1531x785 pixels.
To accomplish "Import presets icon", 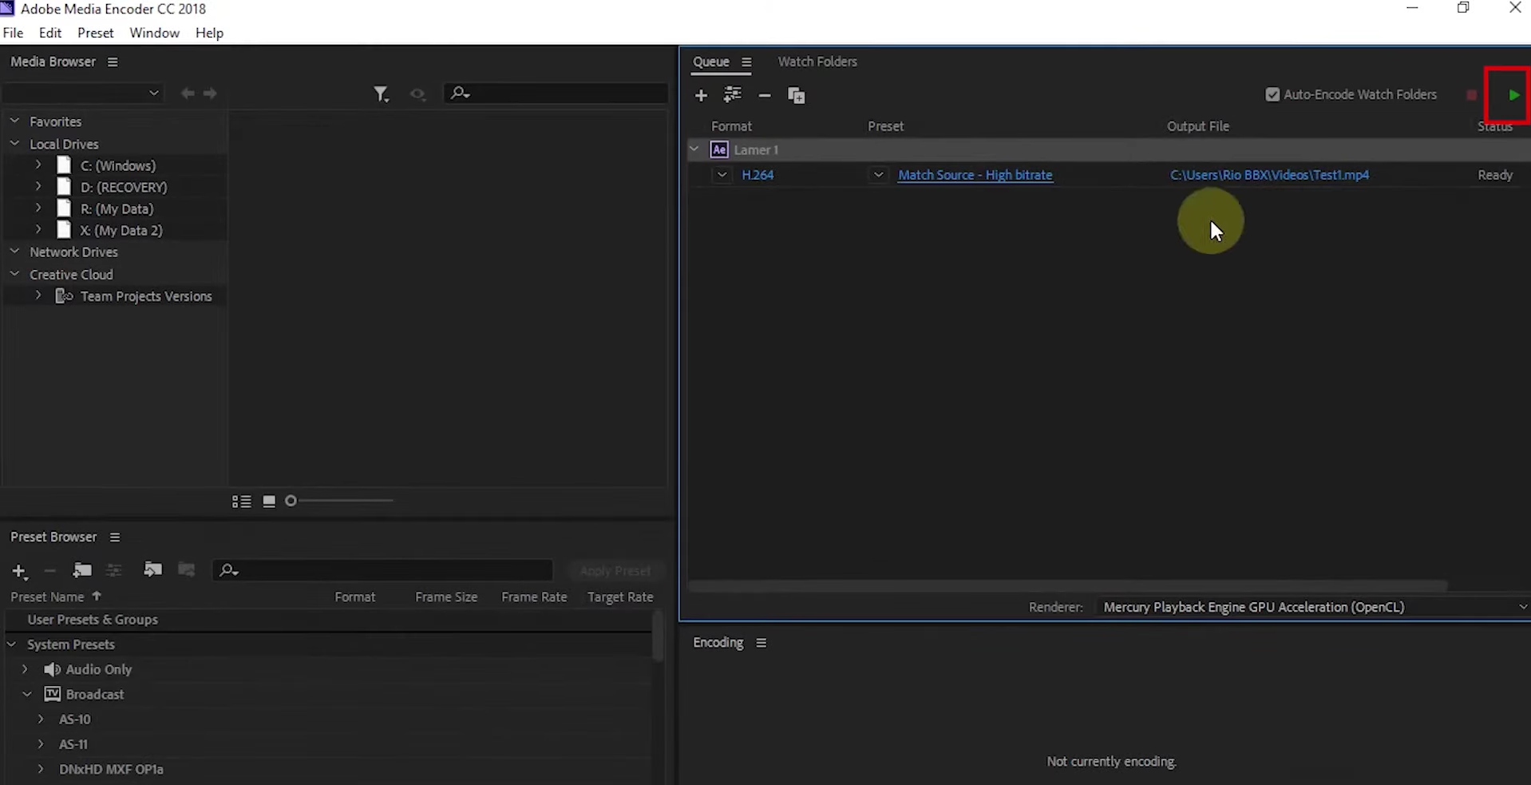I will click(152, 569).
